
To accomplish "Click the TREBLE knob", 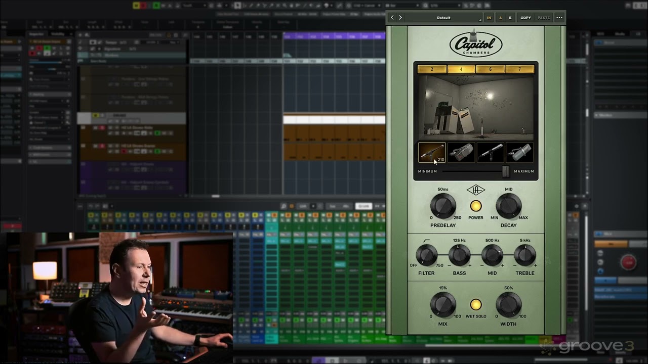I will tap(525, 255).
